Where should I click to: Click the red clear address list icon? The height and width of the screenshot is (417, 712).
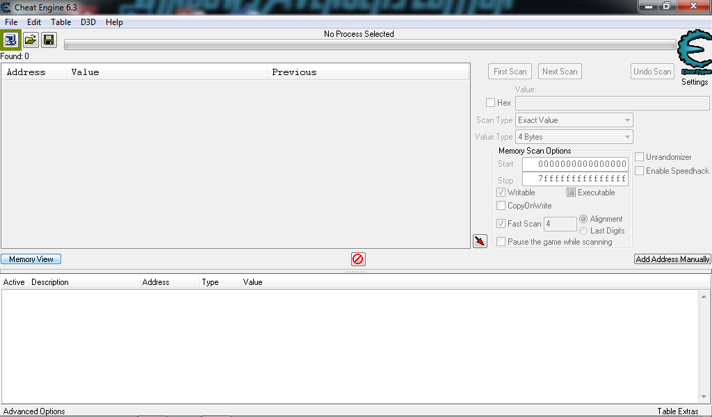click(358, 259)
